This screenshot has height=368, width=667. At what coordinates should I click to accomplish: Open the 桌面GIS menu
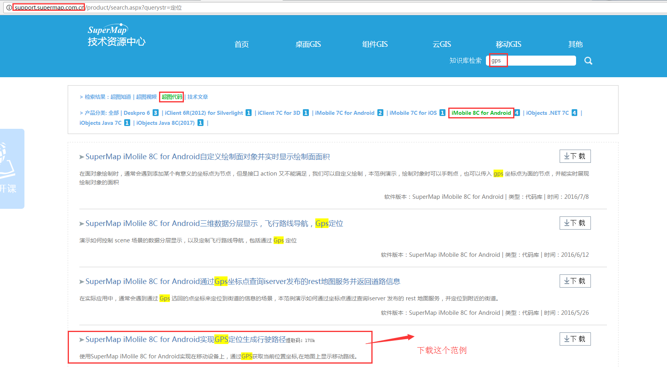pos(308,44)
